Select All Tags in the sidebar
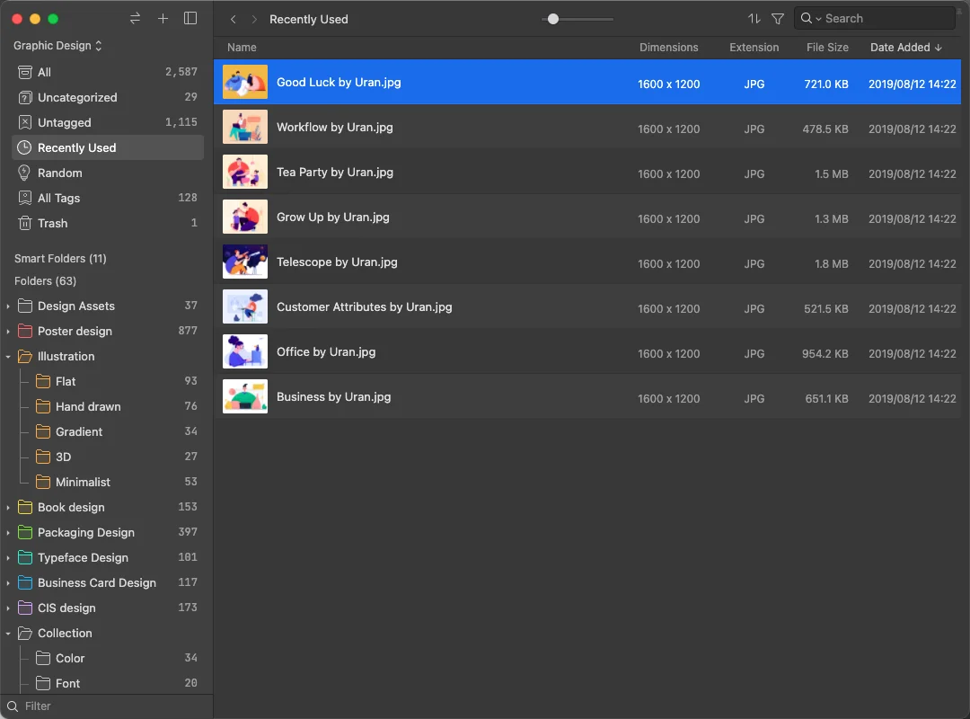Image resolution: width=970 pixels, height=719 pixels. click(x=58, y=198)
